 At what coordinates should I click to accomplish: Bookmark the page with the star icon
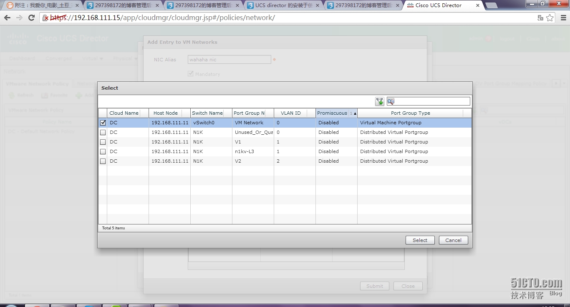click(550, 18)
